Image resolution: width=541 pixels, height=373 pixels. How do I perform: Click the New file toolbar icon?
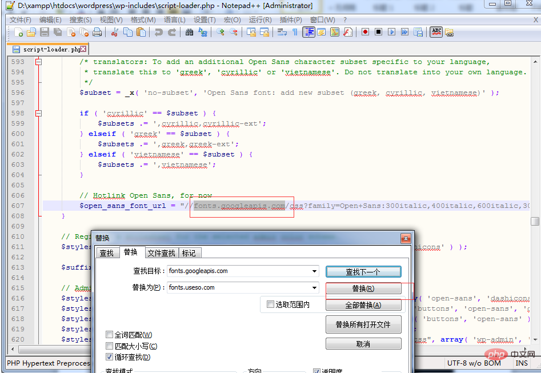pyautogui.click(x=18, y=33)
